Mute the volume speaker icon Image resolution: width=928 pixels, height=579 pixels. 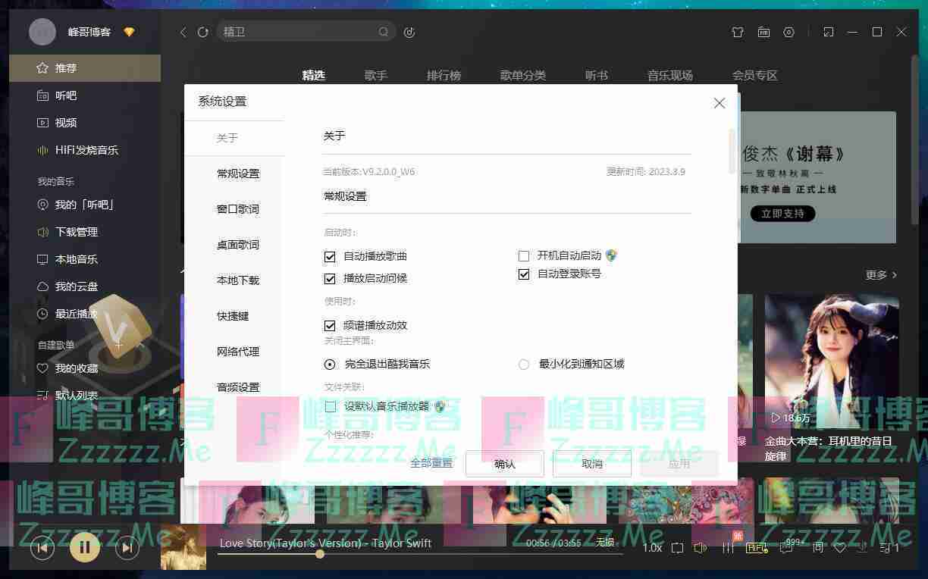coord(701,547)
